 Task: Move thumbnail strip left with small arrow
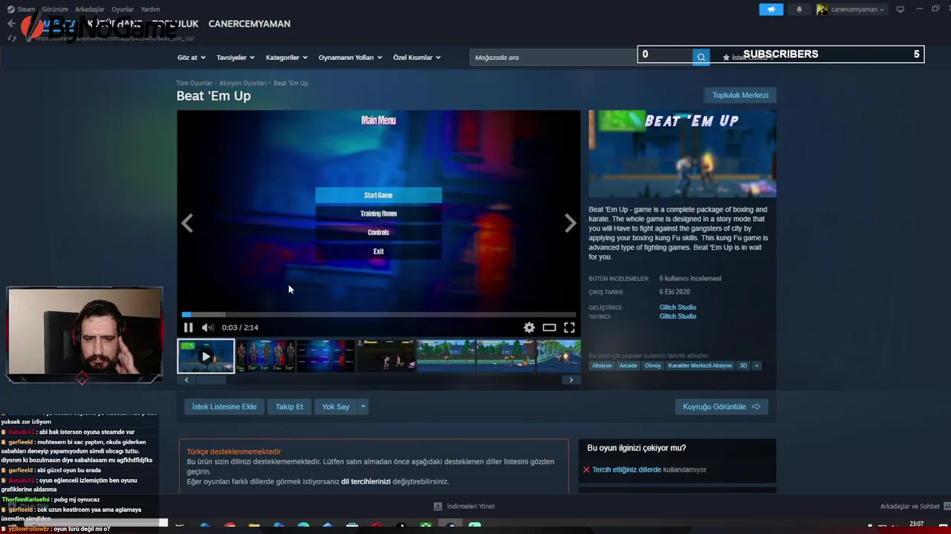pyautogui.click(x=186, y=380)
